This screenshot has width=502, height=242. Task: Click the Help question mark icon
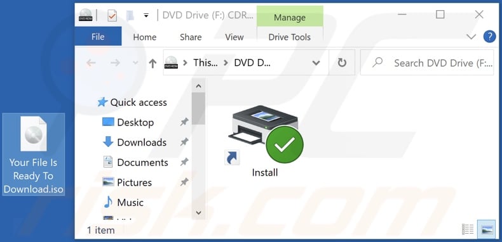tap(489, 37)
